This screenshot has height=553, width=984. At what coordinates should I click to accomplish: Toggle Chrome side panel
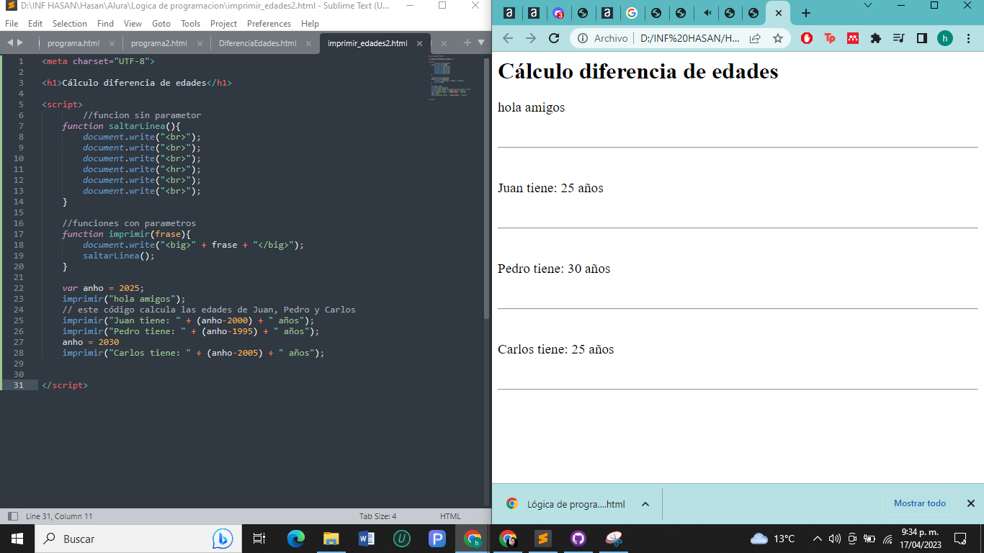click(922, 38)
